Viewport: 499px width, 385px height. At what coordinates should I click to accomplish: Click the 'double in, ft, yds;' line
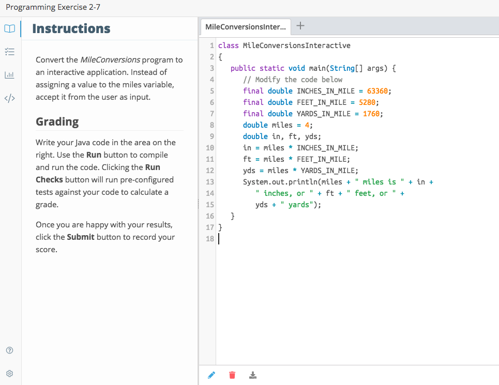282,136
